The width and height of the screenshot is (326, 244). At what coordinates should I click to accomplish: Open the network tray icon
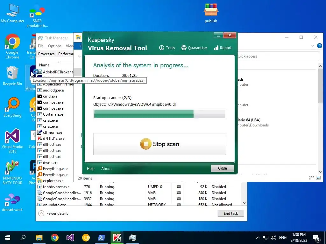266,238
